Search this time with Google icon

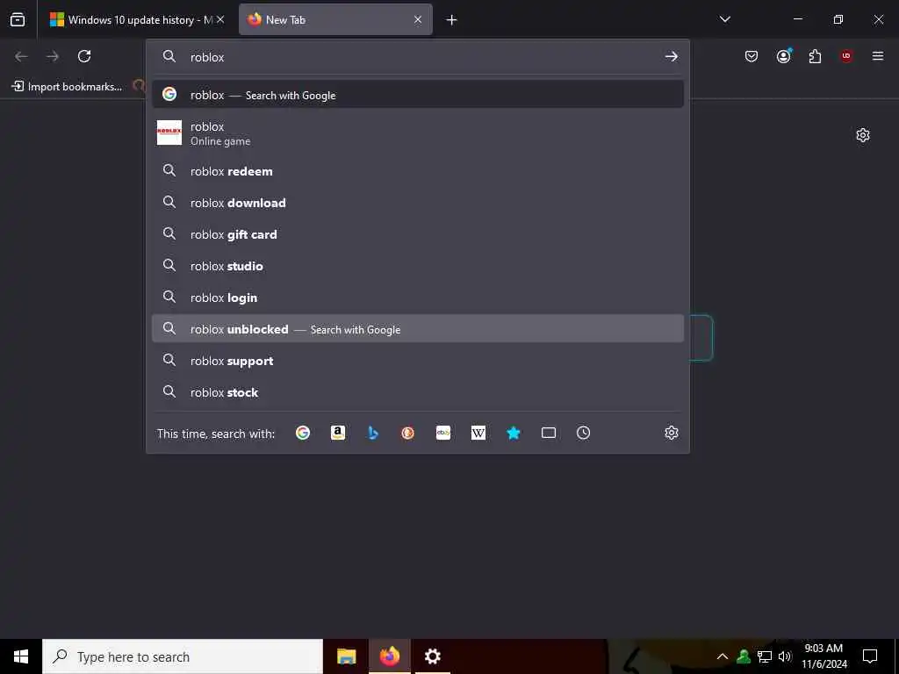tap(303, 433)
